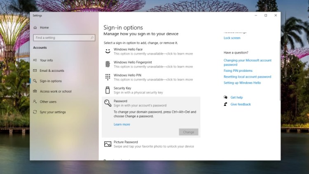
Task: Open Sync your settings page
Action: point(53,112)
